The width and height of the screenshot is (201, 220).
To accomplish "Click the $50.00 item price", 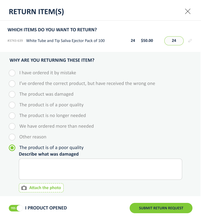I will pos(147,41).
